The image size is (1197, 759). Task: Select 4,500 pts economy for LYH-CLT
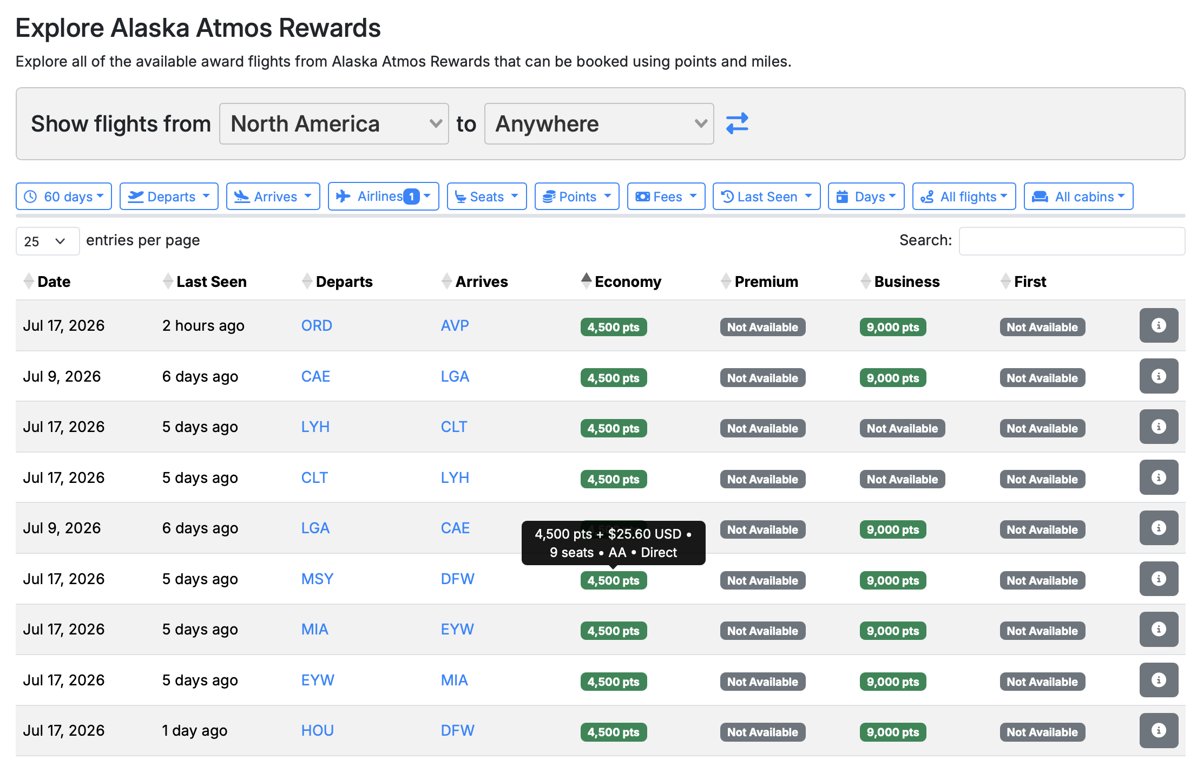pyautogui.click(x=614, y=428)
